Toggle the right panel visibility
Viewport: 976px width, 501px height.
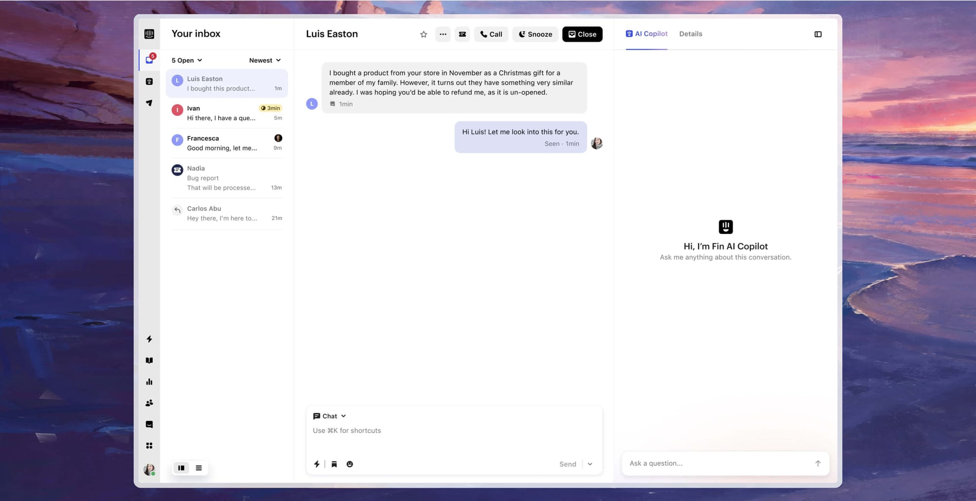pos(818,34)
